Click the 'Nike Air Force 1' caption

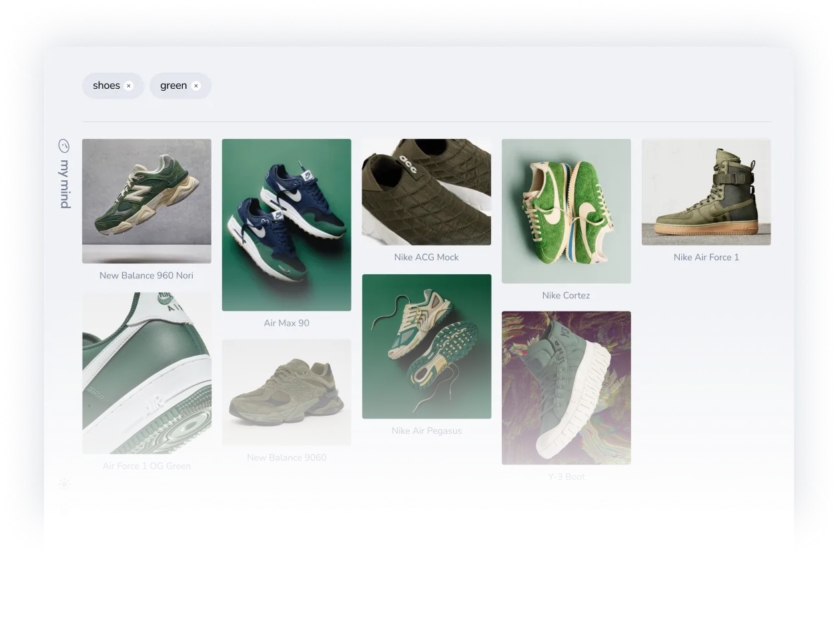[706, 257]
